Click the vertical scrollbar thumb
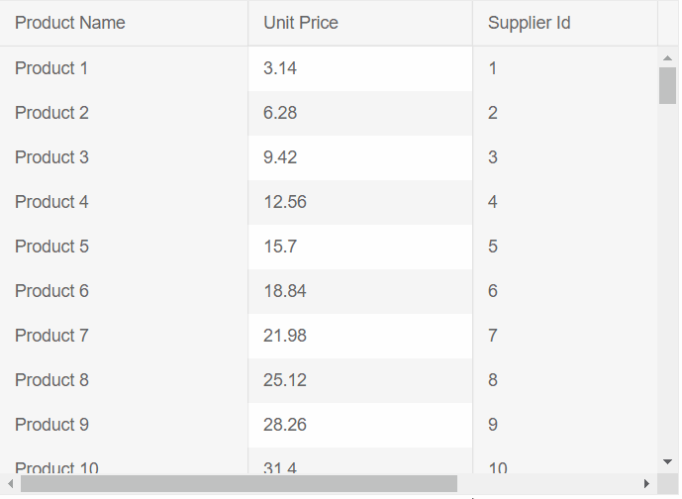Screen dimensions: 682x499 (x=668, y=85)
